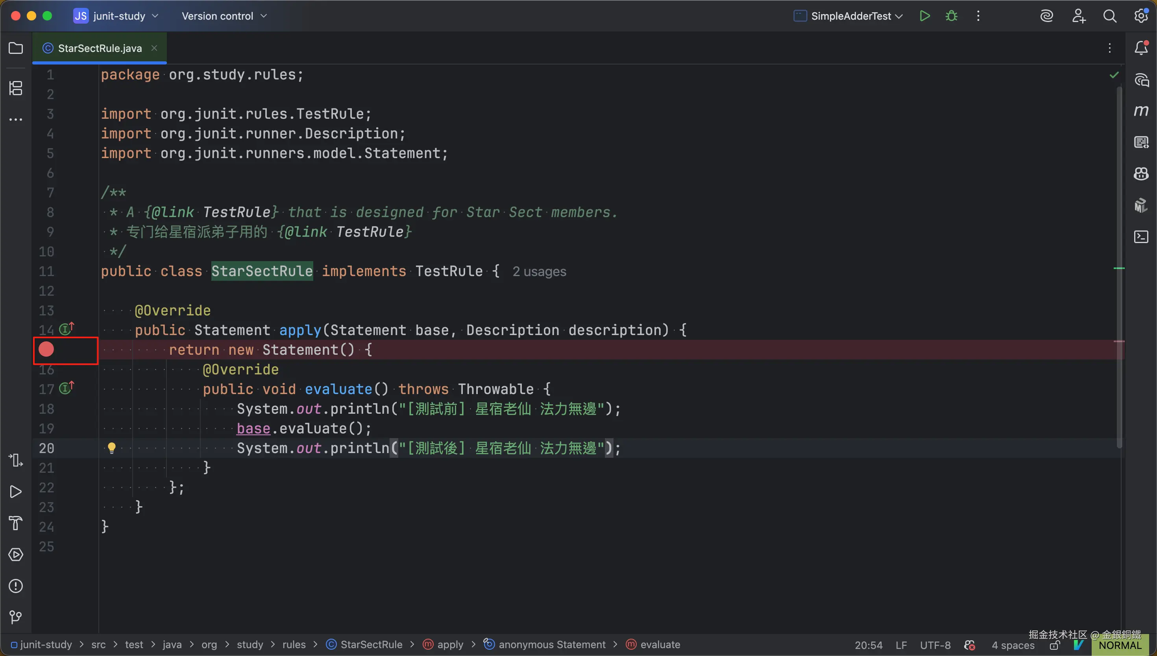Change the UTF-8 file encoding in the status bar

coord(935,645)
